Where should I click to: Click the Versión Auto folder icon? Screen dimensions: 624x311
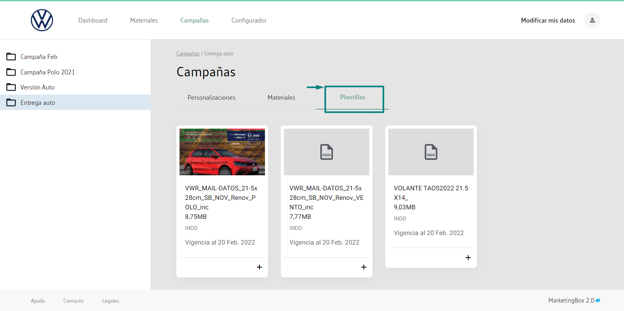coord(11,87)
